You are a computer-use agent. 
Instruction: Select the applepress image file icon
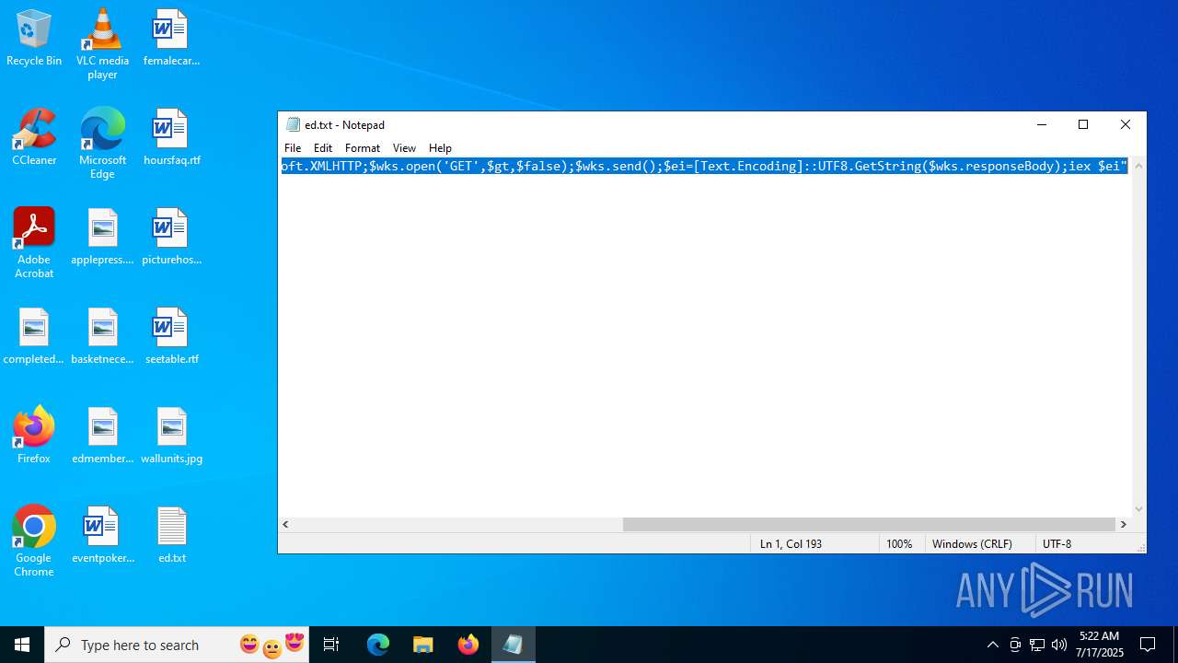[102, 238]
